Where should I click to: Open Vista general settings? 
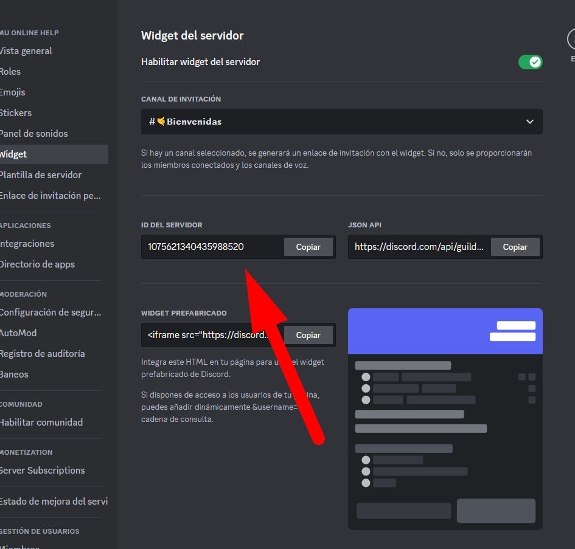26,51
